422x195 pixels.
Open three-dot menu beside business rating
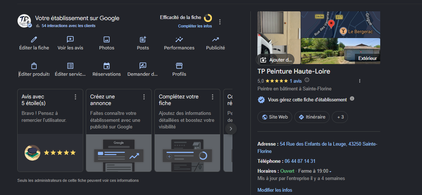360,81
